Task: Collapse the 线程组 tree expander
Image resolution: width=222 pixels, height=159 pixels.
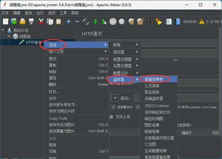Action: [x=9, y=36]
